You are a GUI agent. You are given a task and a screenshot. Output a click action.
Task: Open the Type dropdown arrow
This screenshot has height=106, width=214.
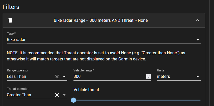click(x=198, y=40)
